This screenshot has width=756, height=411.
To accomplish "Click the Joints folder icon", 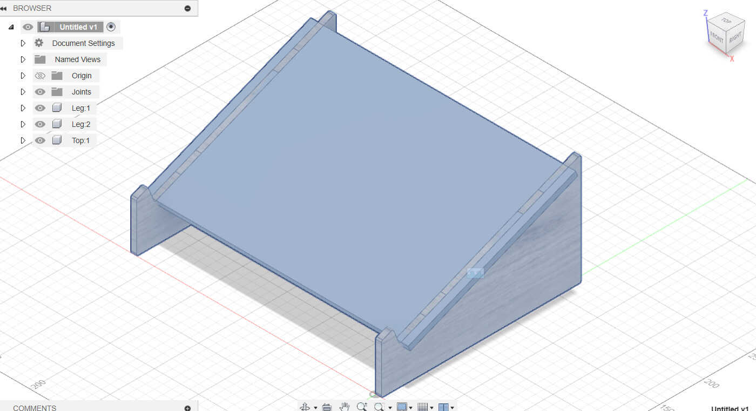I will click(57, 92).
